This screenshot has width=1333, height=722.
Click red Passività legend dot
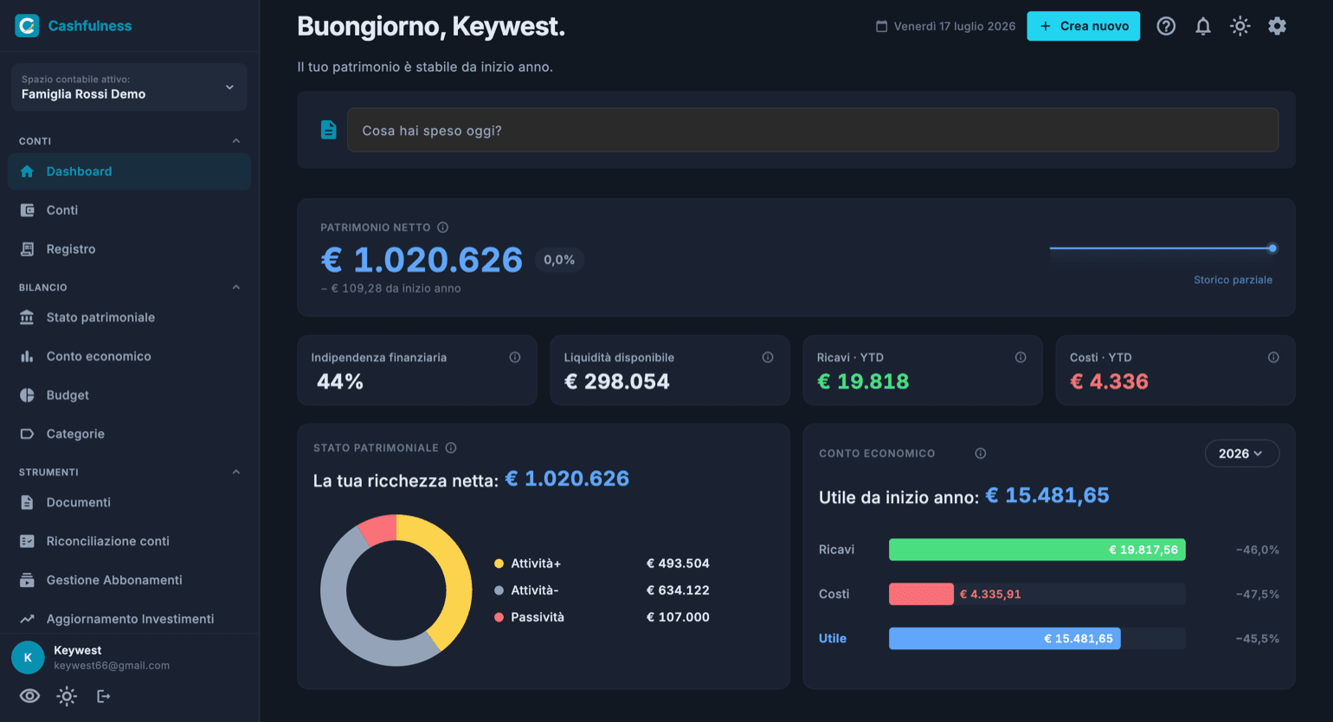[499, 617]
